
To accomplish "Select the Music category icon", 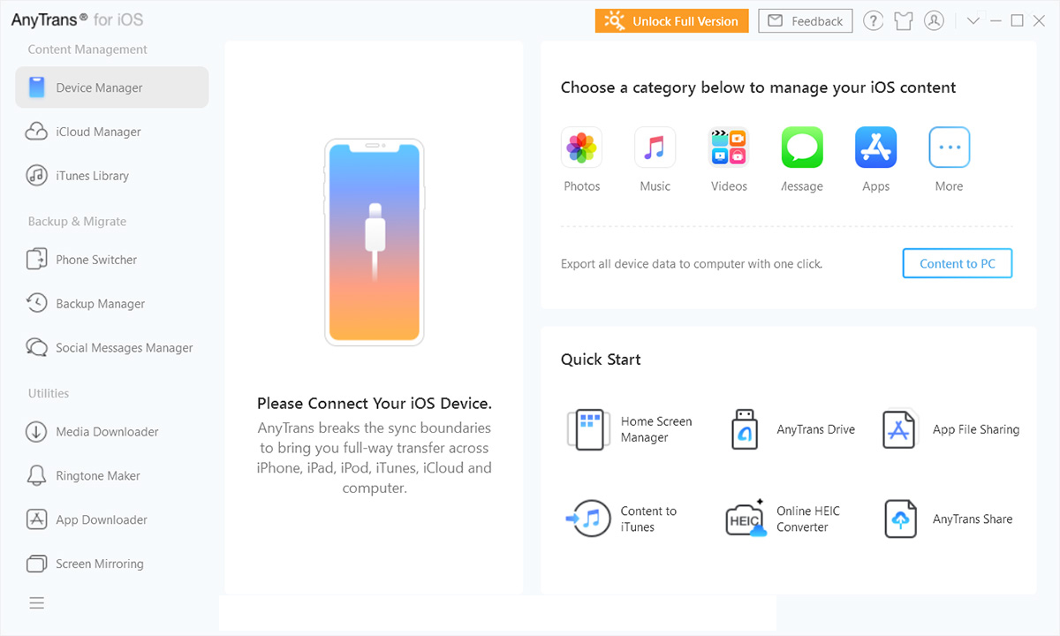I will [x=655, y=148].
